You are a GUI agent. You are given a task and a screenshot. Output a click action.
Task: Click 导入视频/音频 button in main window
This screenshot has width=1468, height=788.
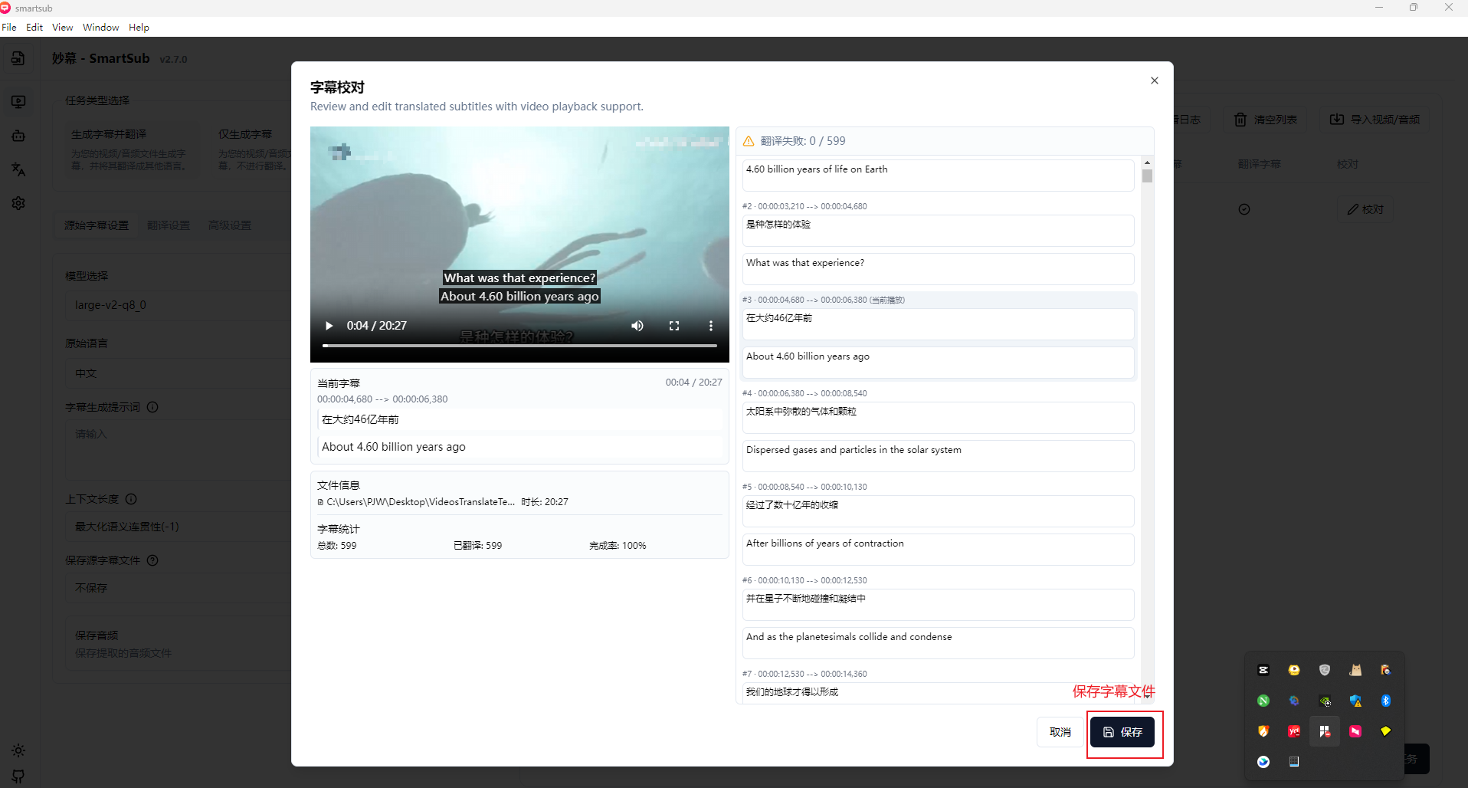click(x=1375, y=120)
